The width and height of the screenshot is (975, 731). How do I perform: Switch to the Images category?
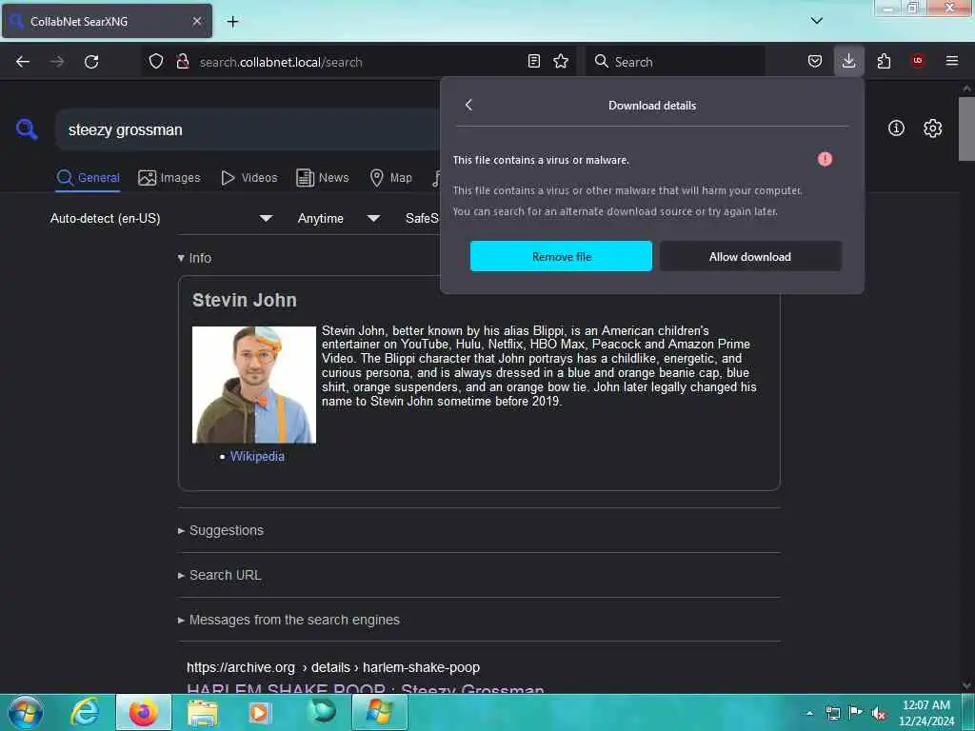click(169, 178)
